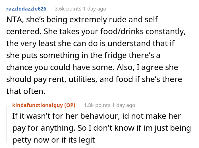Click the reply line 'pay for anything. So I don't know'
Screen dimensions: 199x148
tap(101, 128)
